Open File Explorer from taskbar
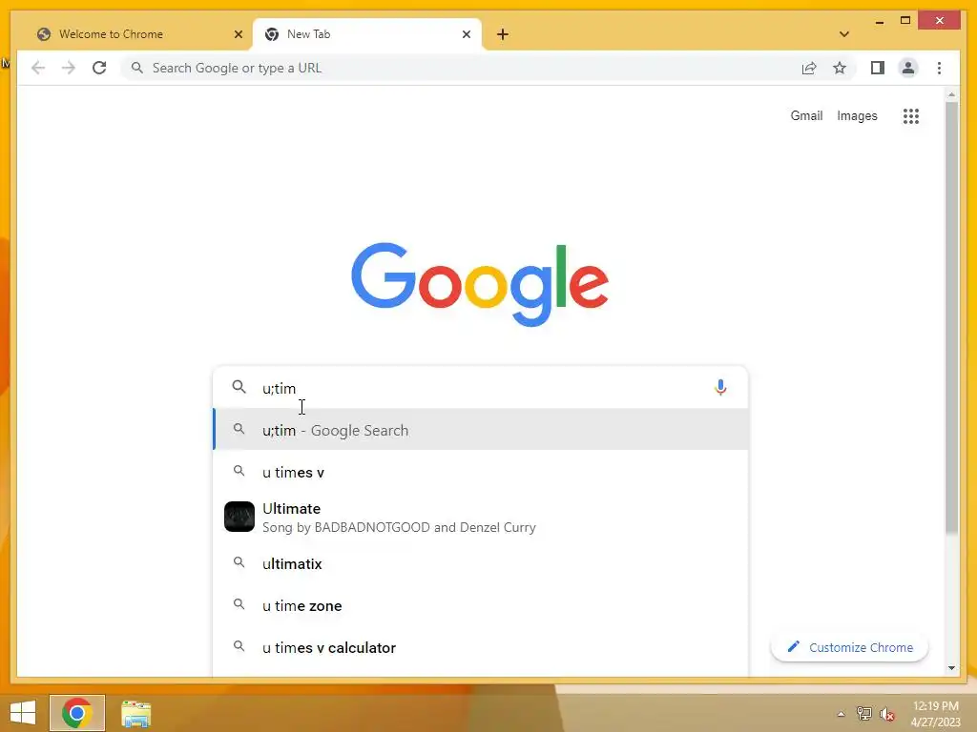 pyautogui.click(x=135, y=713)
